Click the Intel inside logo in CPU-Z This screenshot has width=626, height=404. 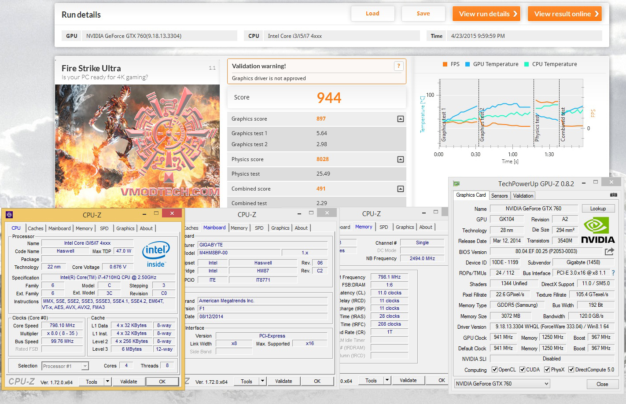click(x=156, y=254)
